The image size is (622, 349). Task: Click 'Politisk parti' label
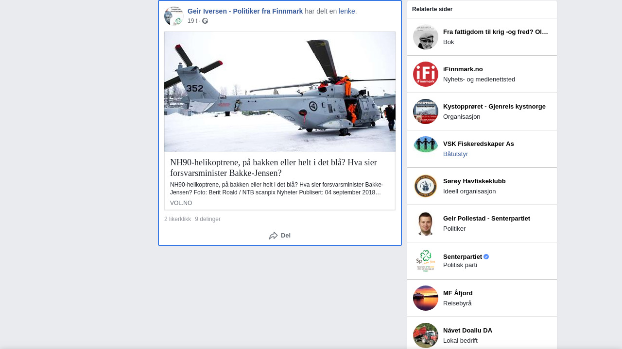pyautogui.click(x=460, y=265)
